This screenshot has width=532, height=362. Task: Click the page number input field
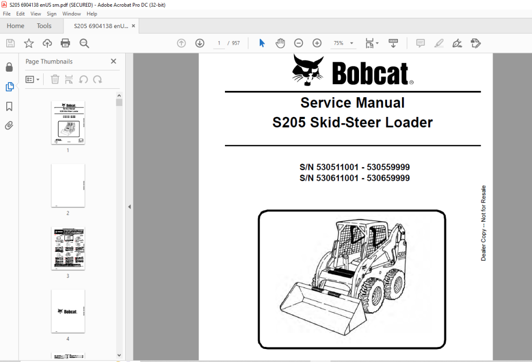(219, 43)
